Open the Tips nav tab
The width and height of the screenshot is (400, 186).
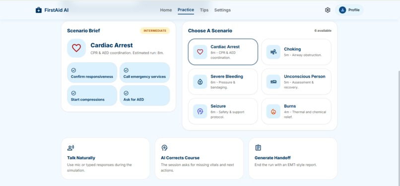204,10
